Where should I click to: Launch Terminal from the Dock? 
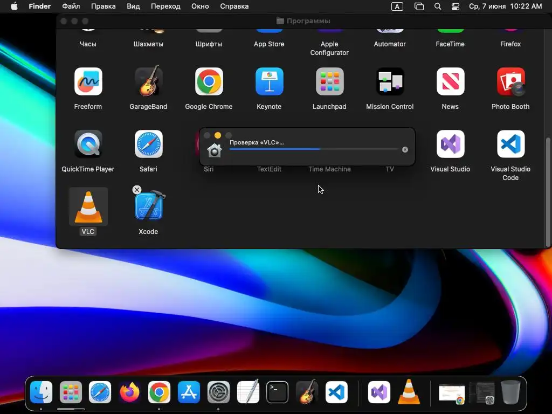click(x=278, y=392)
